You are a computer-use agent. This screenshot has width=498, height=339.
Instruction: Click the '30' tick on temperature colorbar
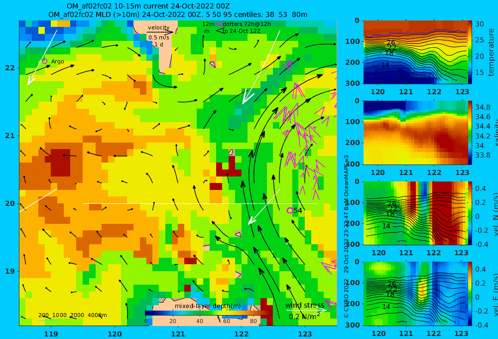pos(479,24)
